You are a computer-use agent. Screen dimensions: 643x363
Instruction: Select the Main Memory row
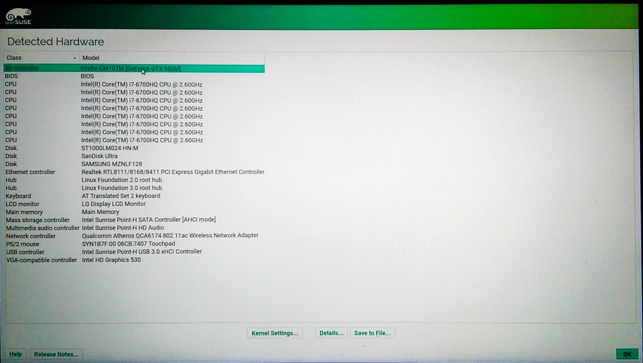tap(134, 212)
